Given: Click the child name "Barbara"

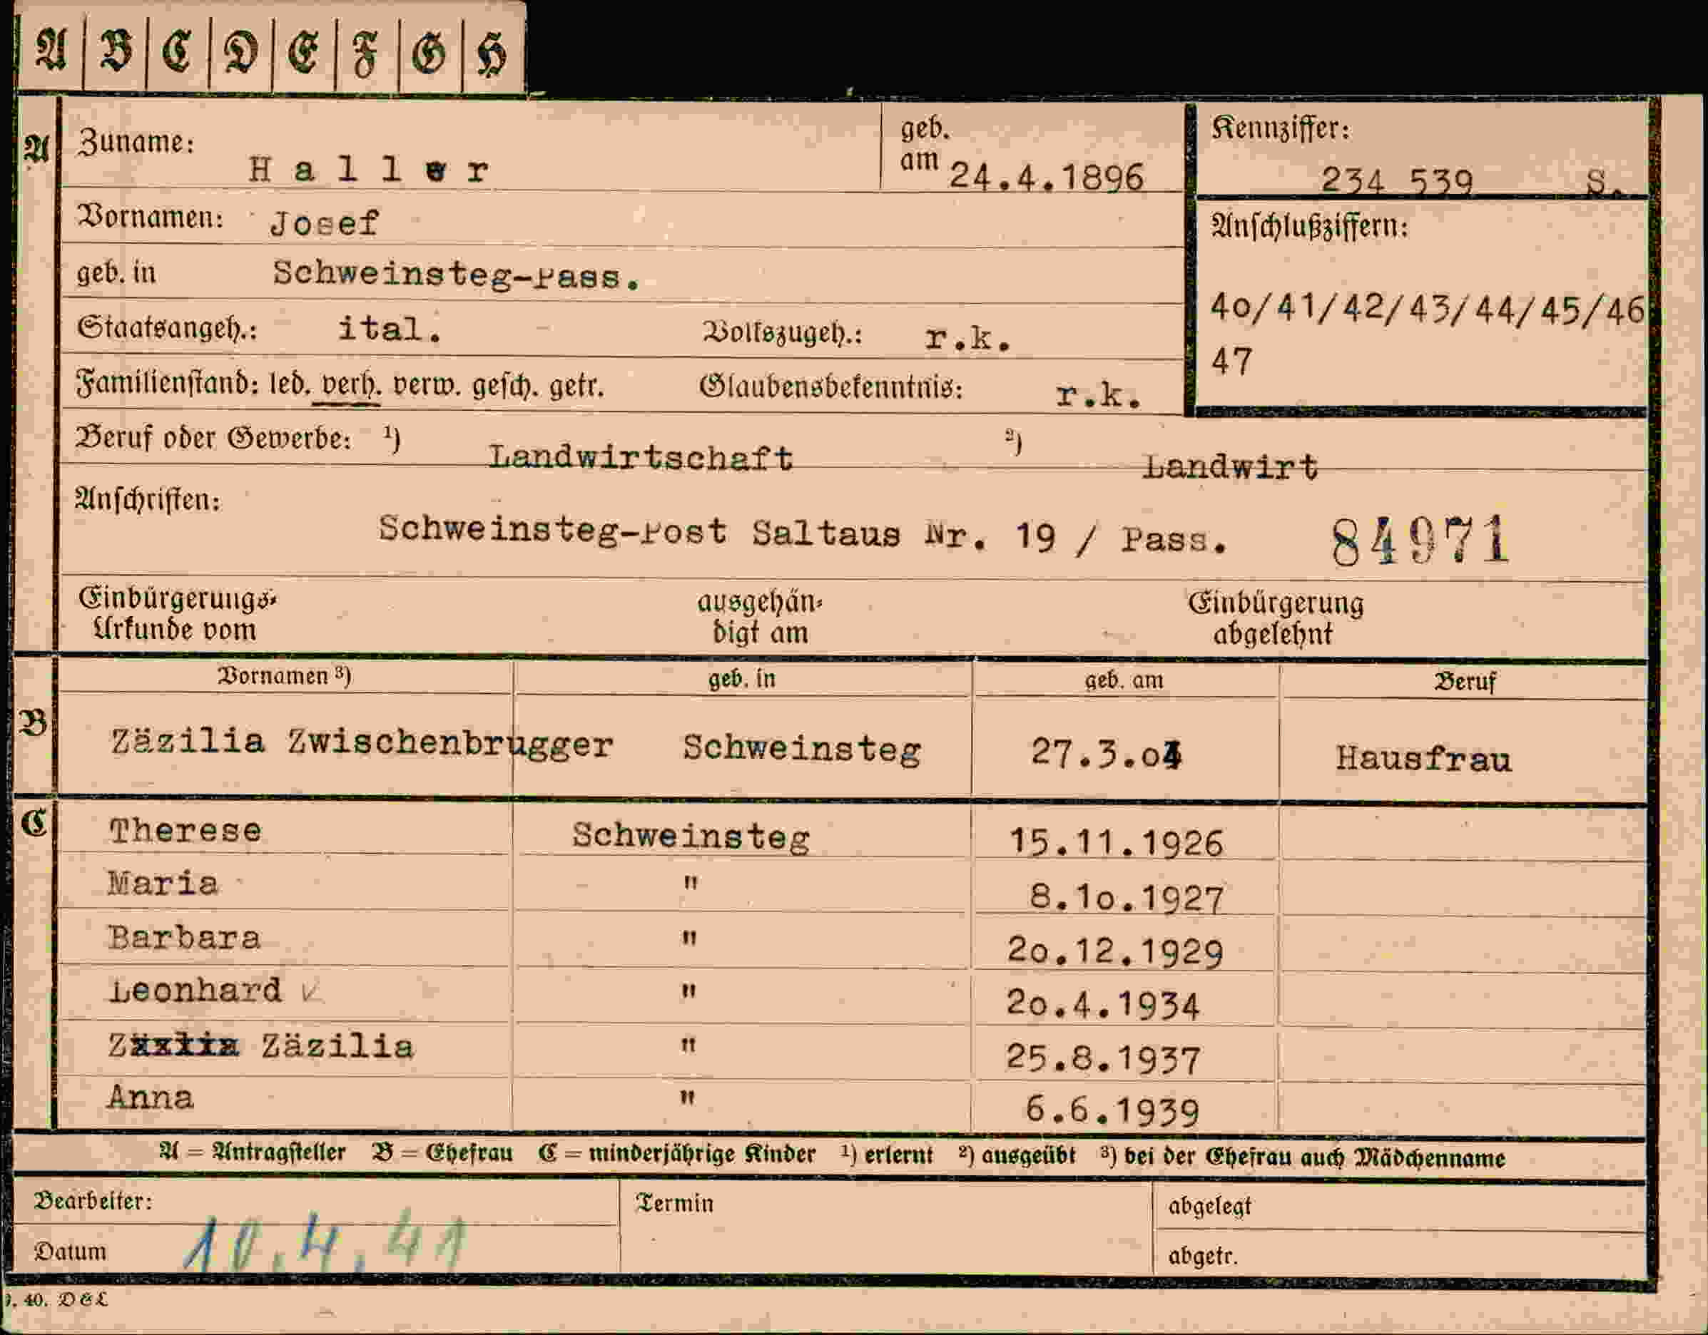Looking at the screenshot, I should (x=184, y=937).
